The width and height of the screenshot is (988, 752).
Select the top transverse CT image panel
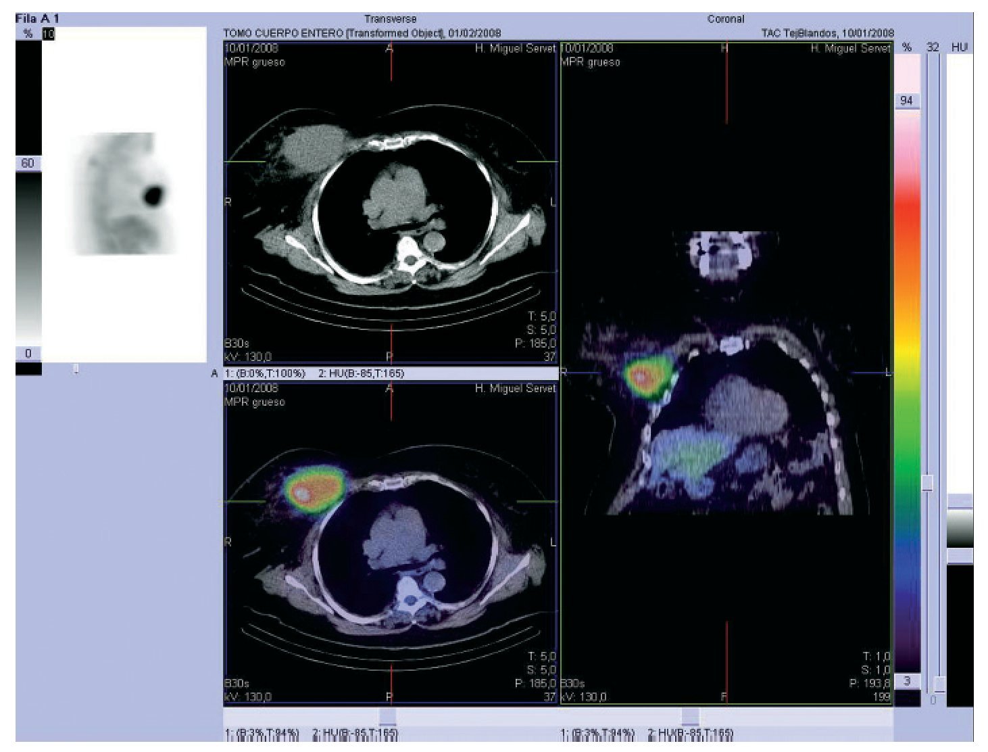390,203
